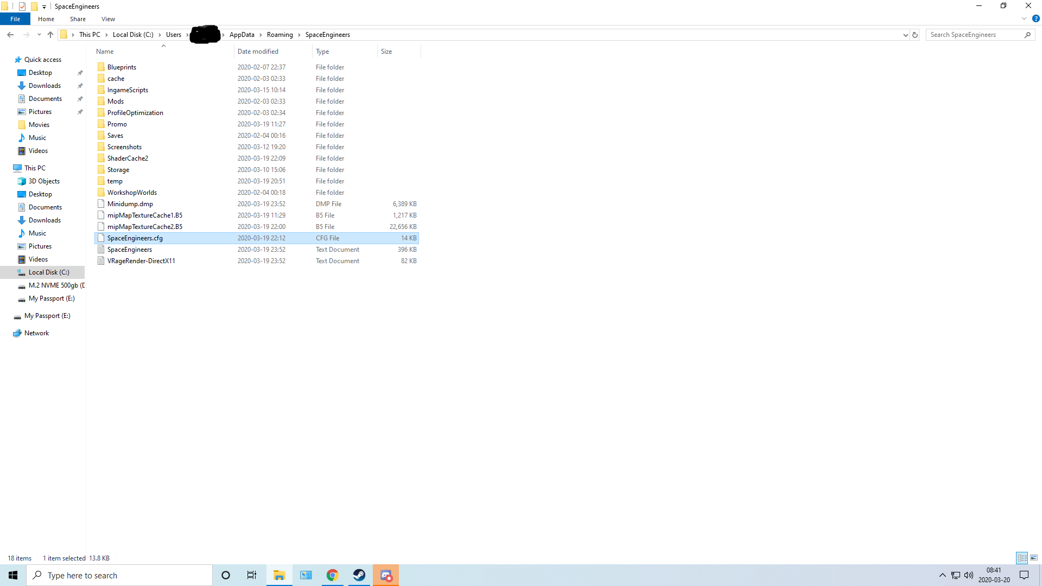Open Customize Quick Access Toolbar dropdown
The height and width of the screenshot is (586, 1042).
tap(45, 7)
